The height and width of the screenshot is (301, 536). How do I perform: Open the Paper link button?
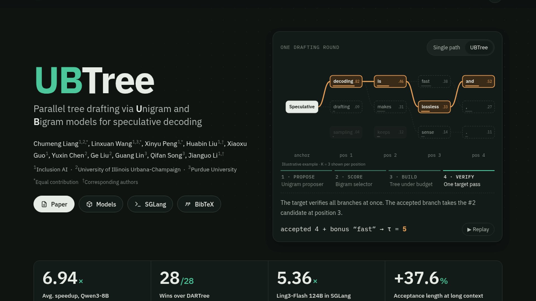54,204
